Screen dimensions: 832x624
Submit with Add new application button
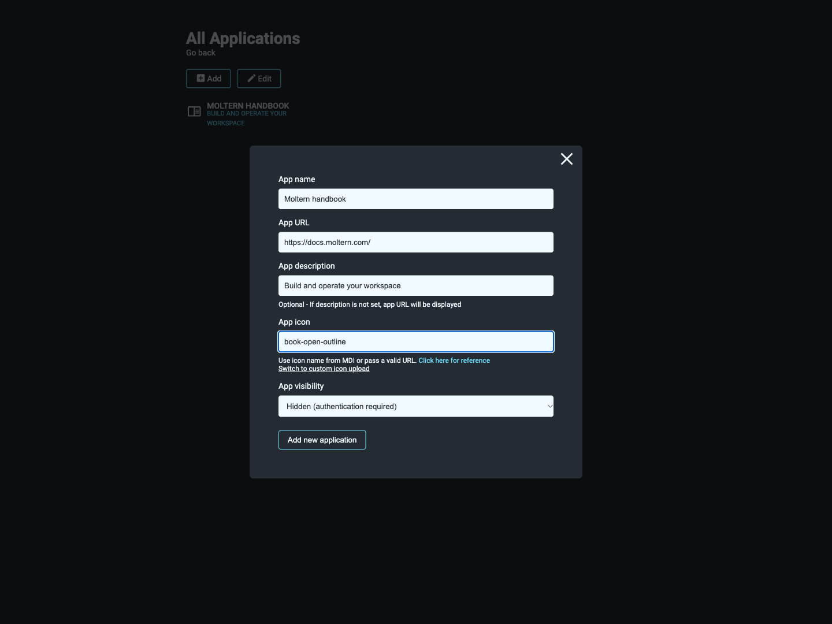322,440
